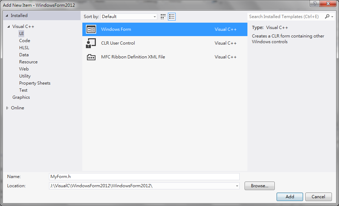This screenshot has width=339, height=206.
Task: Select the Property Sheets category
Action: point(35,83)
